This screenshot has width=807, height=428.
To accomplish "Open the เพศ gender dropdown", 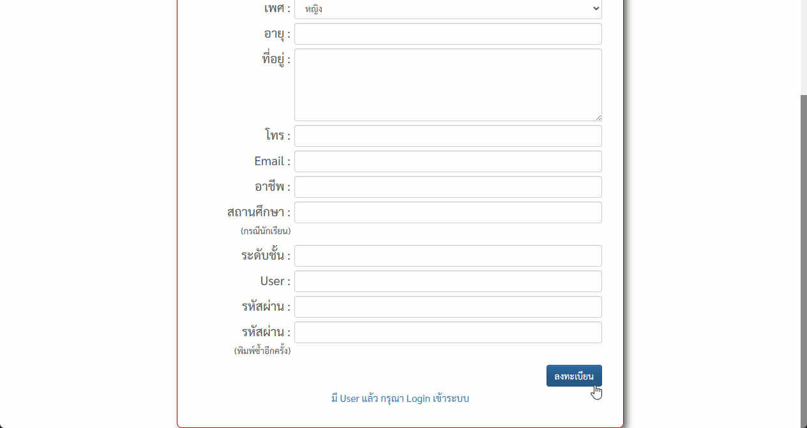I will click(448, 9).
